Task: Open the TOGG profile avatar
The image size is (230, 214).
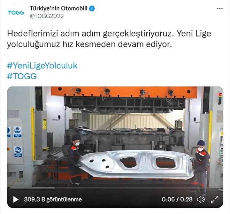Action: pos(16,12)
